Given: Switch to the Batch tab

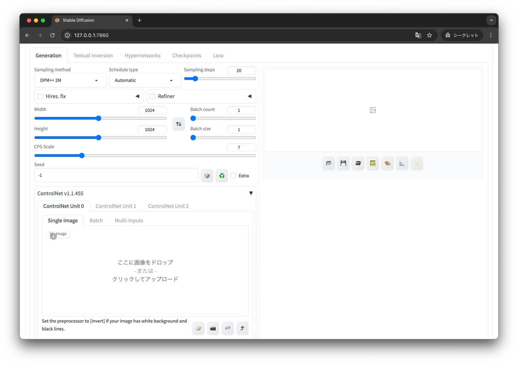Looking at the screenshot, I should [x=96, y=220].
